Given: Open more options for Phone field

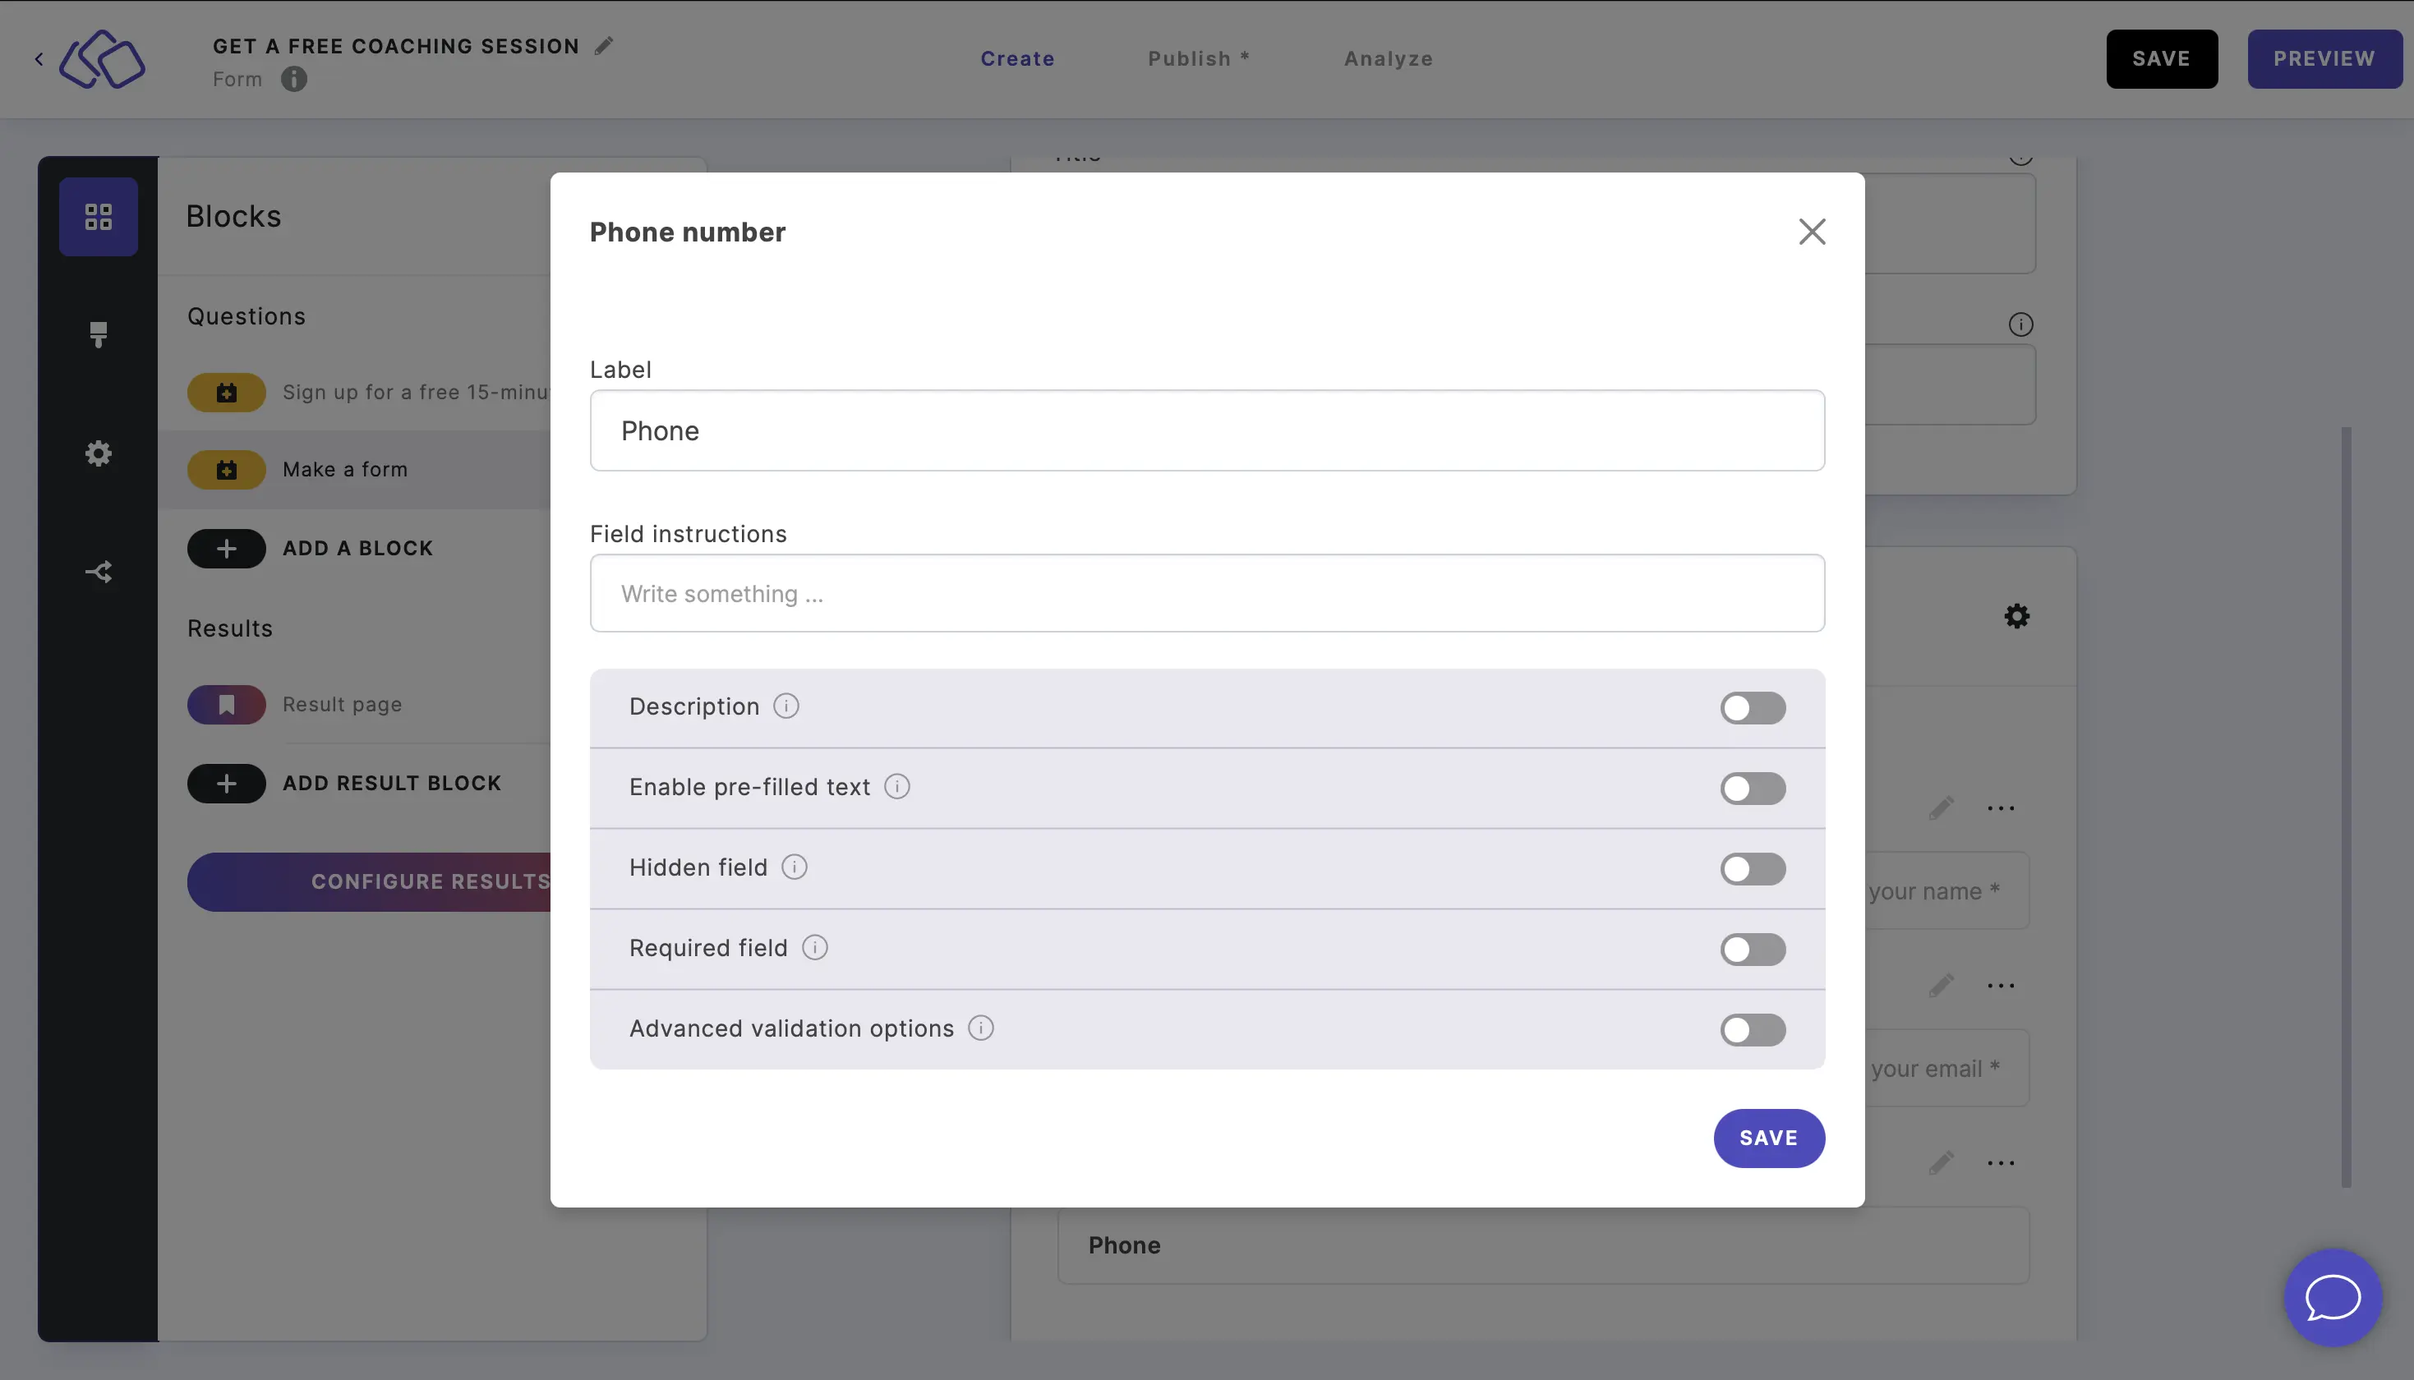Looking at the screenshot, I should coord(2001,1163).
